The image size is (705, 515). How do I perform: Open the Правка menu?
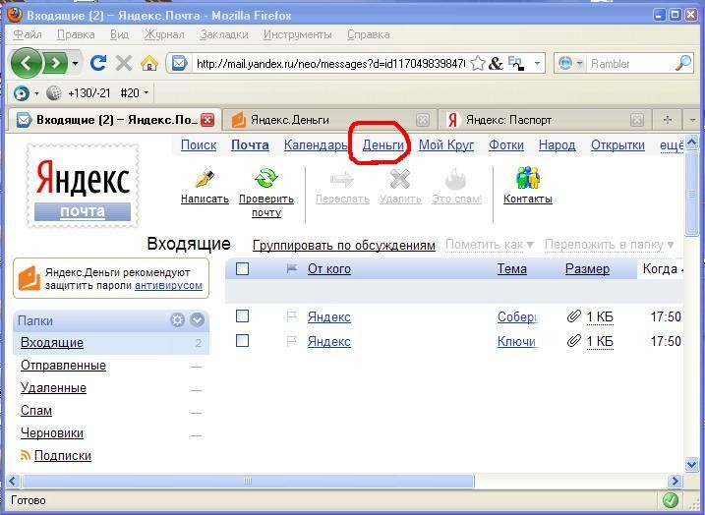pos(76,34)
